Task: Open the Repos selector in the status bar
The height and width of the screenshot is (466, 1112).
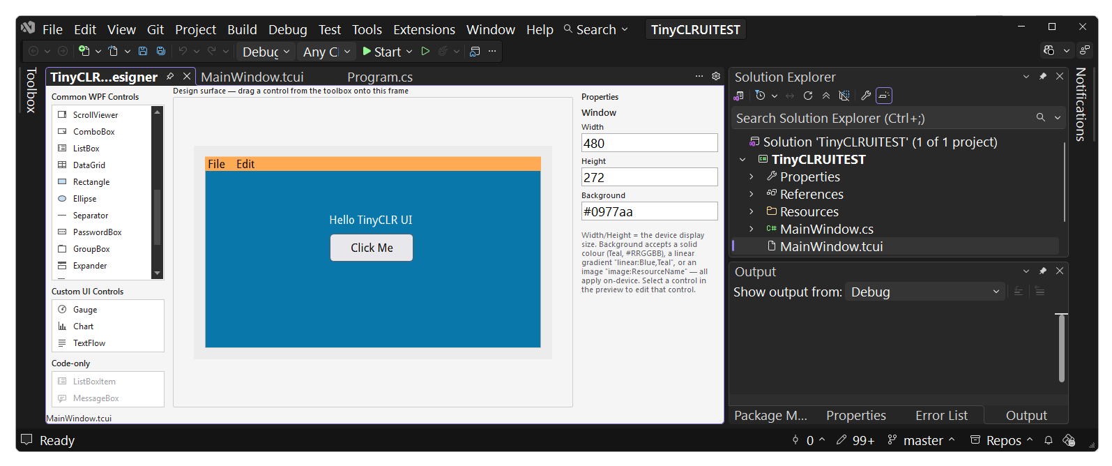Action: (1001, 440)
